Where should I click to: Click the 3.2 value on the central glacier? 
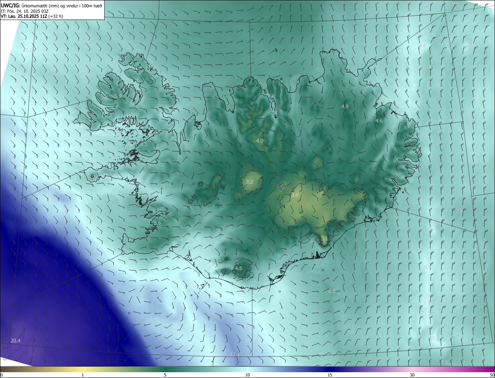tap(249, 182)
